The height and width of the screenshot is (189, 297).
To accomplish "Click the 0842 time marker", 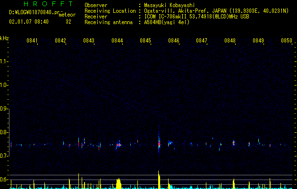I will (60, 41).
